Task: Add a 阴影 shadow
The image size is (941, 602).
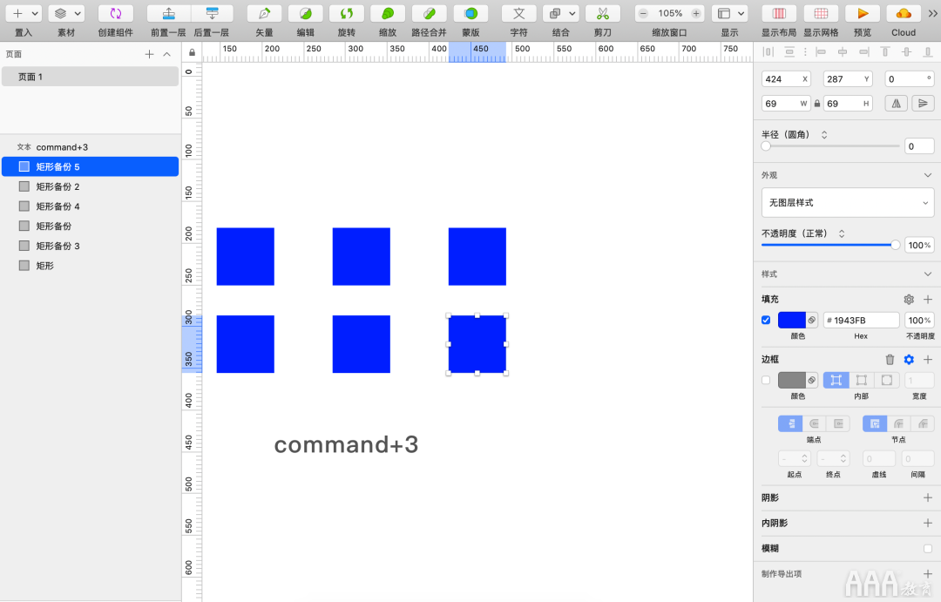Action: coord(928,497)
